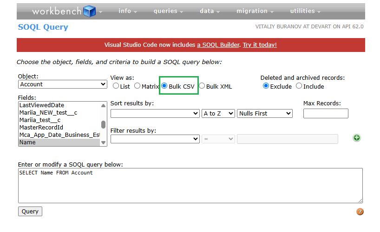Viewport: 380px width, 232px height.
Task: Open the Object dropdown showing Account
Action: (63, 84)
